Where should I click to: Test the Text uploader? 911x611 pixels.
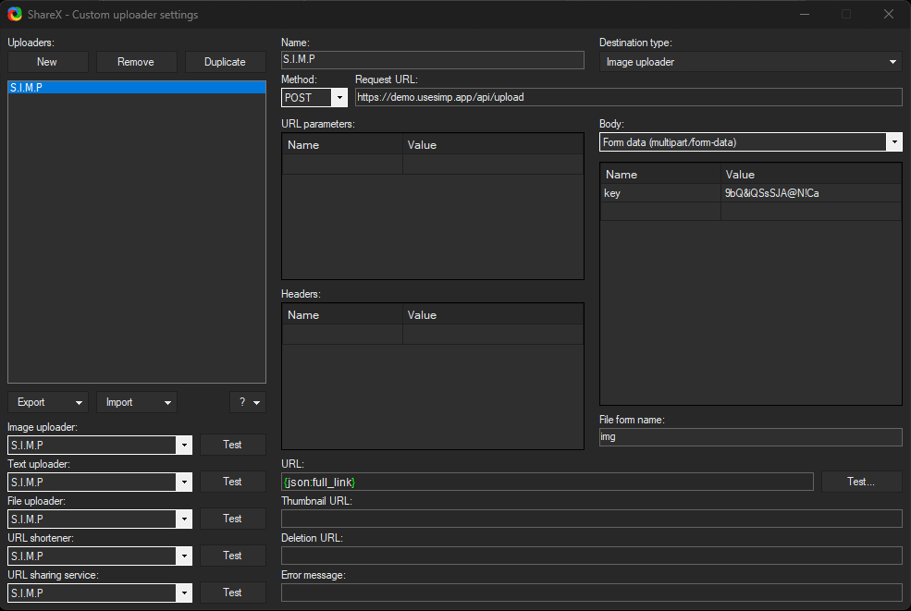(x=232, y=482)
